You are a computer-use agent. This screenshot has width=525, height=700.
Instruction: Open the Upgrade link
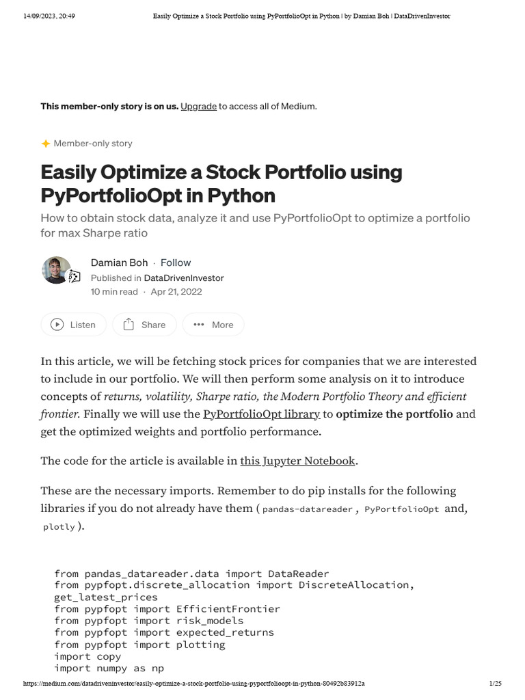click(x=199, y=106)
